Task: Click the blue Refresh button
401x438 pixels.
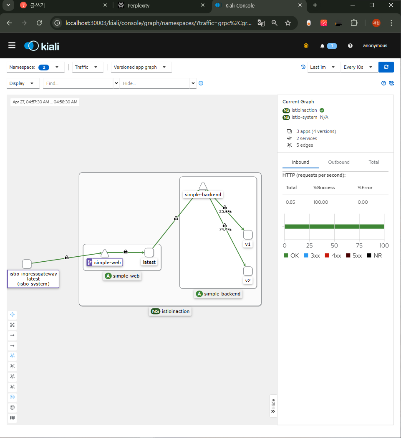Action: (x=386, y=67)
